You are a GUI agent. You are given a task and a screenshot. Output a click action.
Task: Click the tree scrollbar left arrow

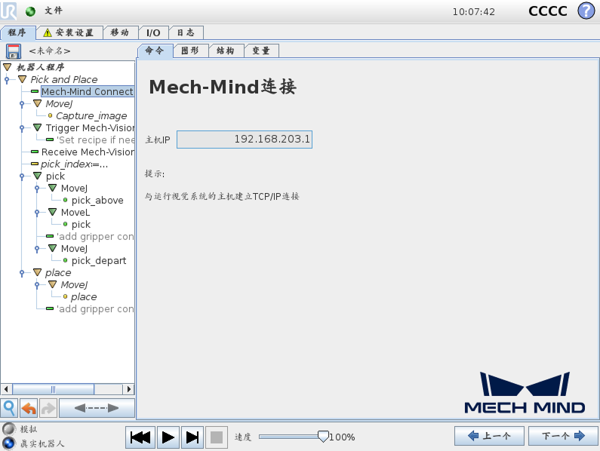point(6,389)
